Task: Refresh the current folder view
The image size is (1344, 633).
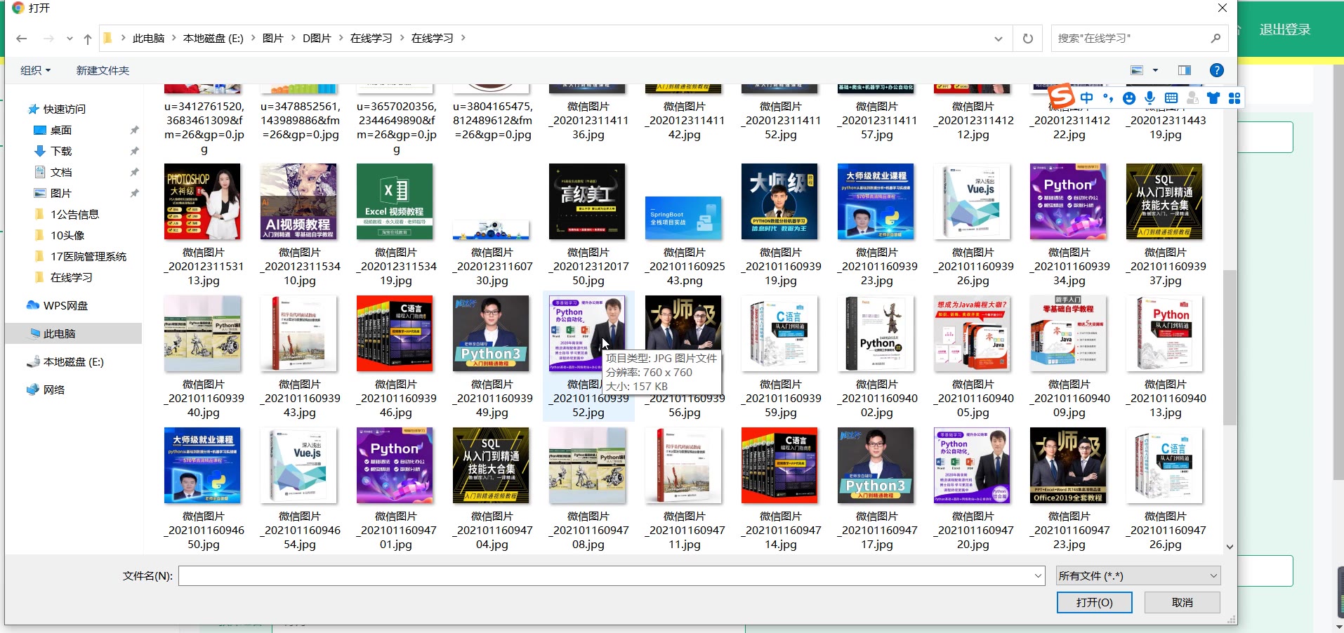Action: pyautogui.click(x=1027, y=39)
